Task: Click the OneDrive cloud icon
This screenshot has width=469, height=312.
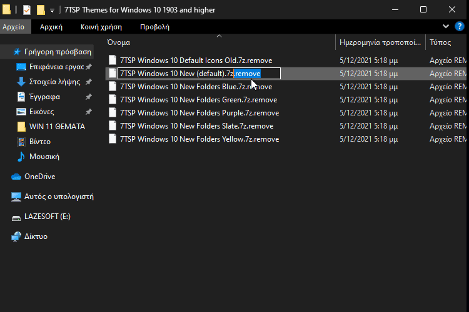Action: tap(16, 177)
